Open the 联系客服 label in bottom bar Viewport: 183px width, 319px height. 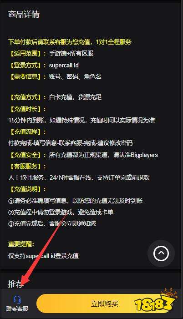17,309
